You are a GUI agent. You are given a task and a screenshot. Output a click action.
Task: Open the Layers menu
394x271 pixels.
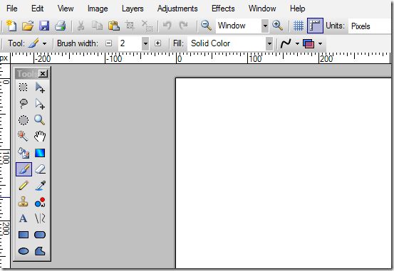click(x=133, y=9)
